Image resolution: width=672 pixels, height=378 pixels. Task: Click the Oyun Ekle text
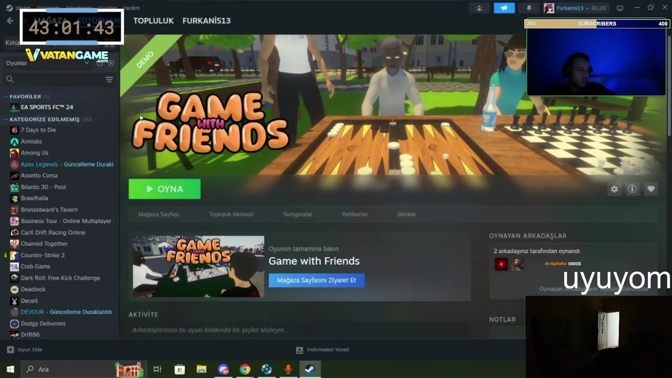coord(30,350)
